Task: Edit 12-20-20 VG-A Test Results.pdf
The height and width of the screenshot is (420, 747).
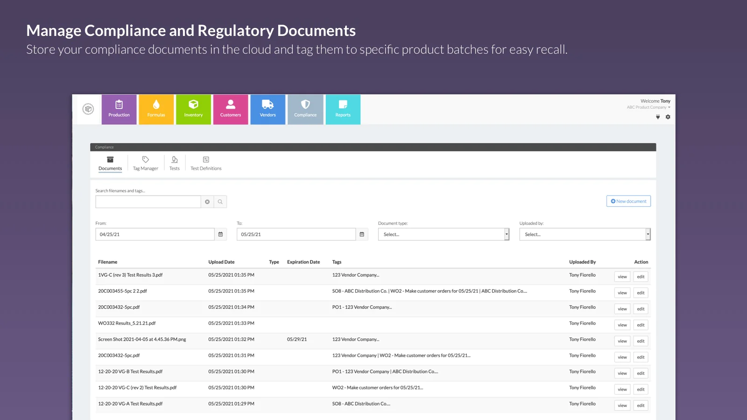Action: coord(641,406)
